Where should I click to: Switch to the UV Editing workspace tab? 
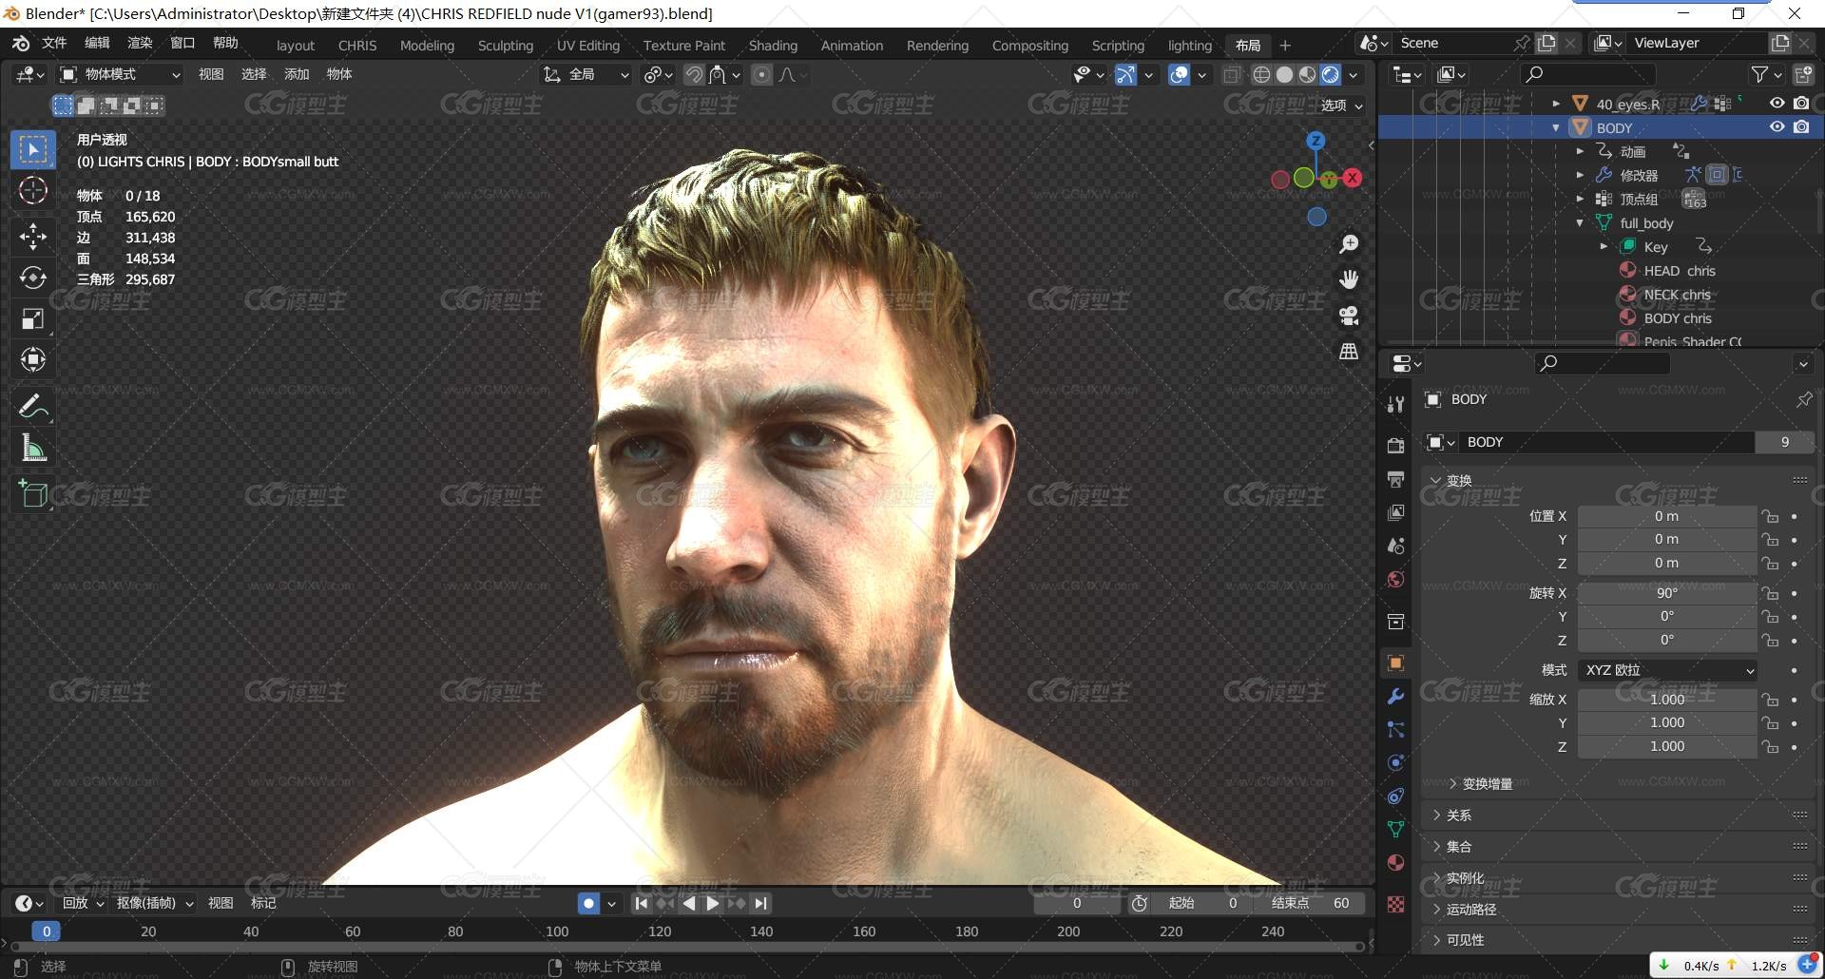(x=588, y=46)
